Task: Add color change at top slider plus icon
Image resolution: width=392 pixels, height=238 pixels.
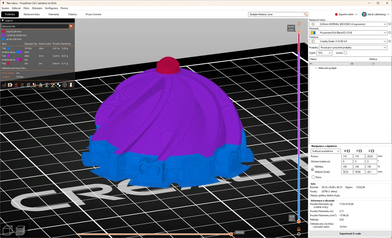Action: tap(299, 32)
